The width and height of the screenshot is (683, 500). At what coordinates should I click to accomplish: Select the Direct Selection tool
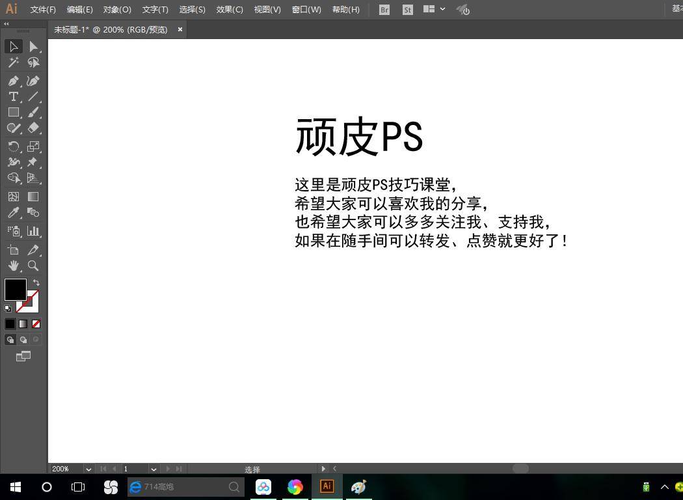(33, 46)
